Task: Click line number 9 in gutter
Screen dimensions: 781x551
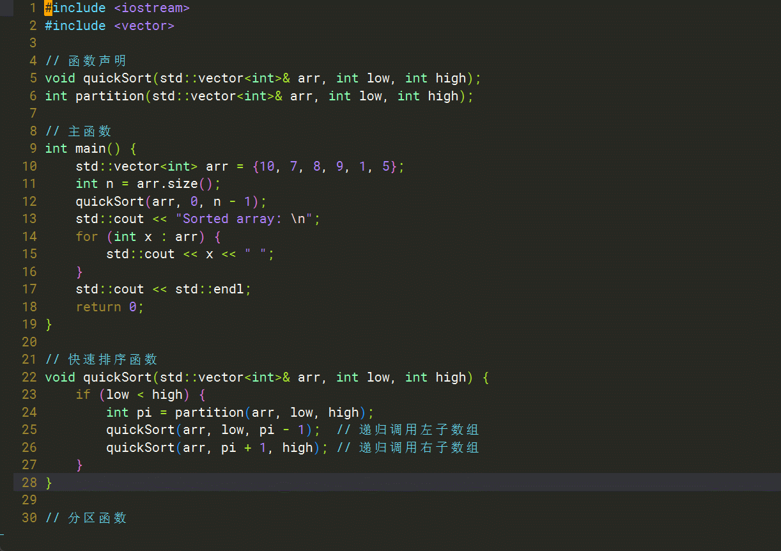Action: point(33,149)
